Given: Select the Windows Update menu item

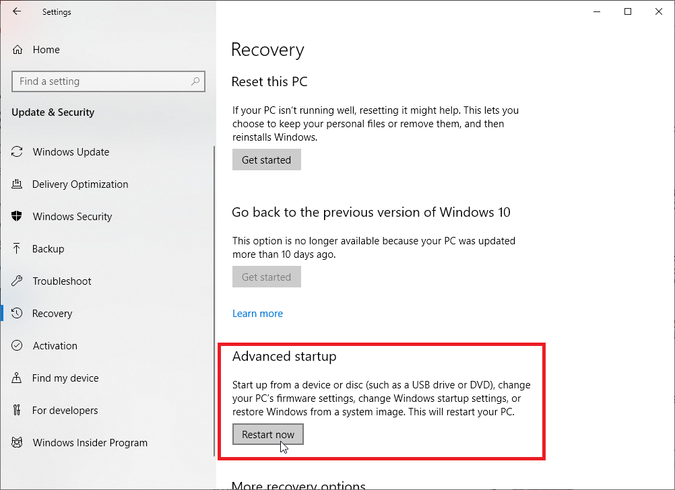Looking at the screenshot, I should [x=71, y=152].
